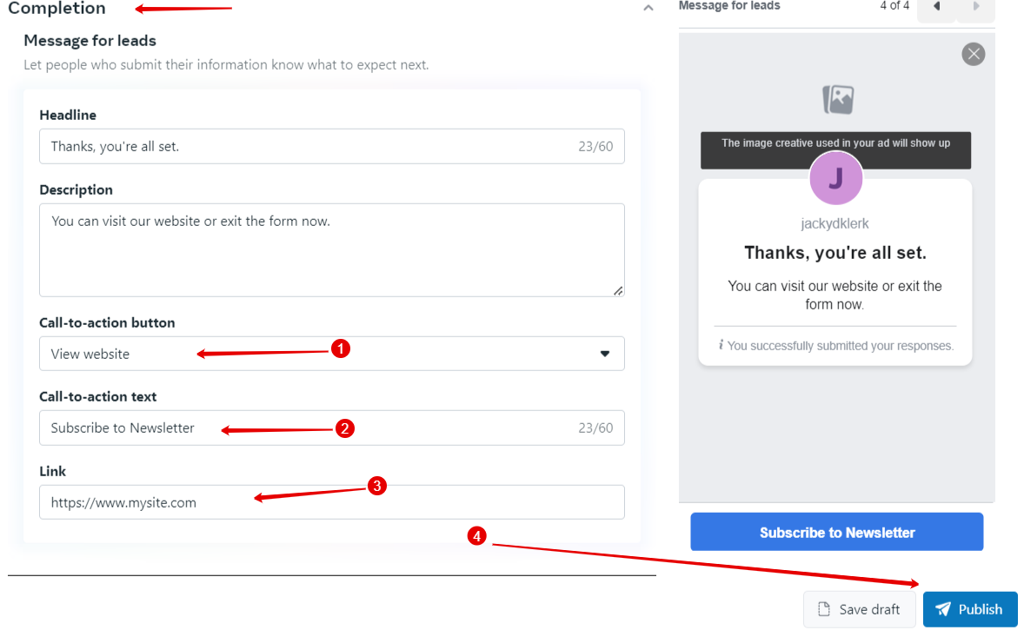Click the dropdown caret showing 'View website'
Screen dimensions: 1024x630
(606, 354)
